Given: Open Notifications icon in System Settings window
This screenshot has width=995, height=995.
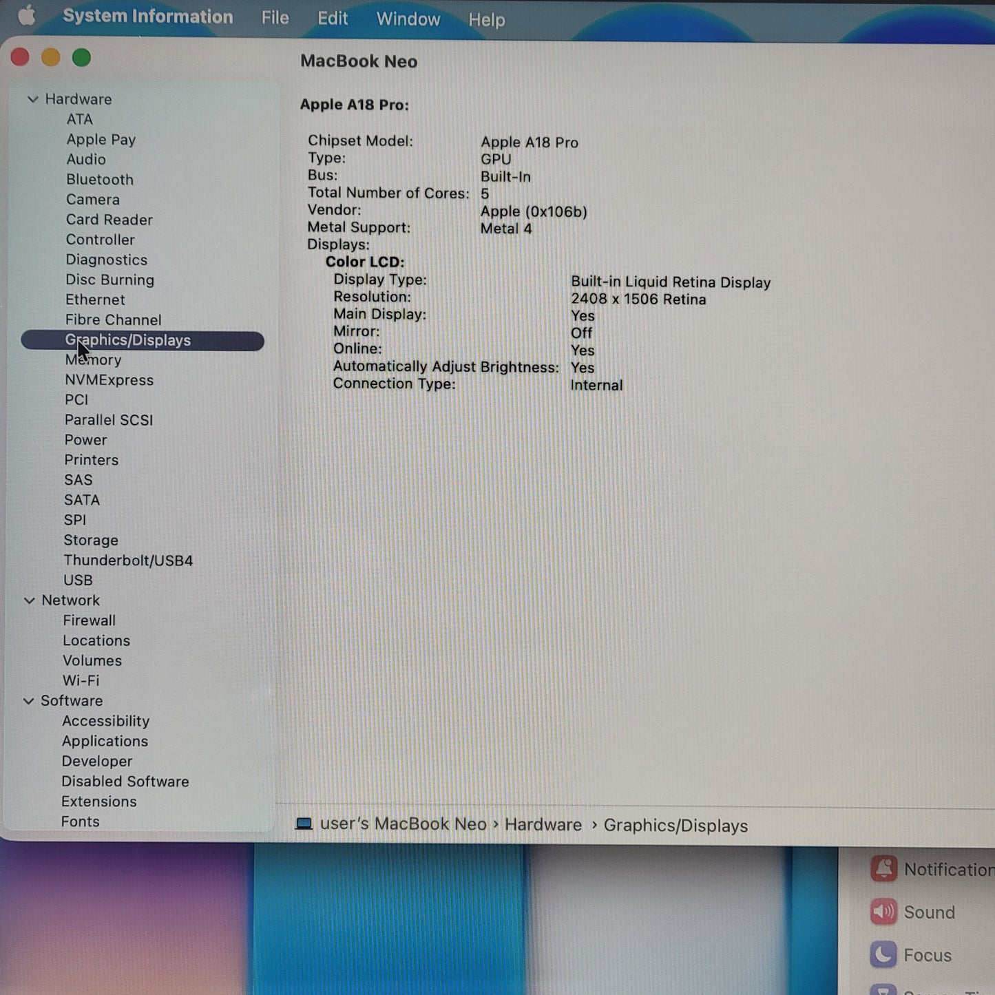Looking at the screenshot, I should pyautogui.click(x=883, y=869).
